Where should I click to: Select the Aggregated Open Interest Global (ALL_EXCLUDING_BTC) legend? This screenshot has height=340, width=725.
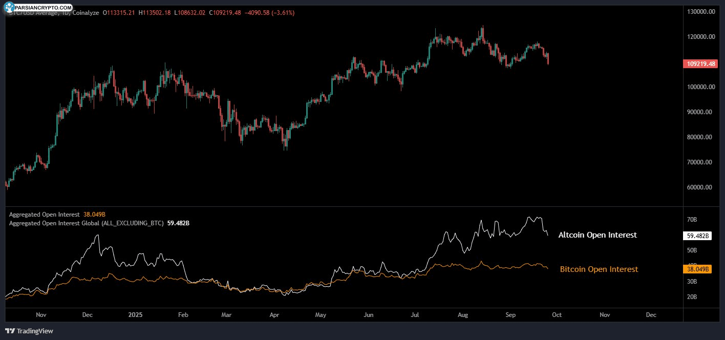[x=87, y=223]
